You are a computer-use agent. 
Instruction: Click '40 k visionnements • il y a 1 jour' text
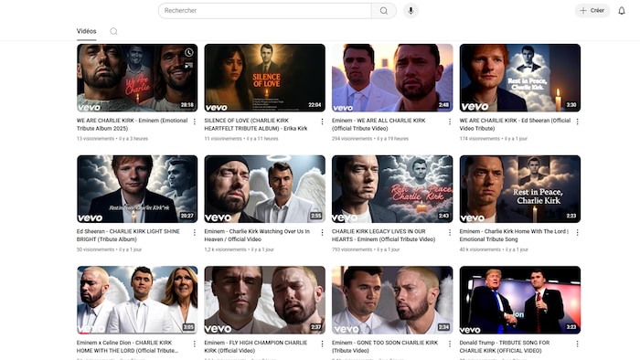point(494,249)
